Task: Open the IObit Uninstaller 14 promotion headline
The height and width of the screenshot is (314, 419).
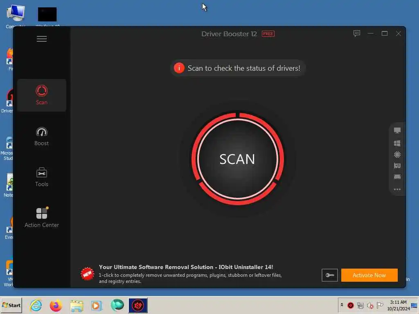Action: pyautogui.click(x=186, y=267)
